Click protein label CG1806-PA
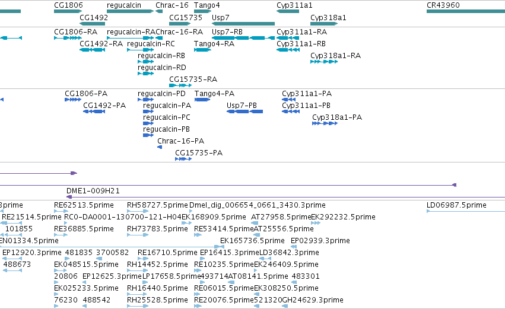505x309 pixels. [86, 94]
